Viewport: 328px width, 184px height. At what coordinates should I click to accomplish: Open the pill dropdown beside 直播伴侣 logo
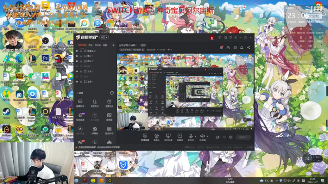coord(104,37)
